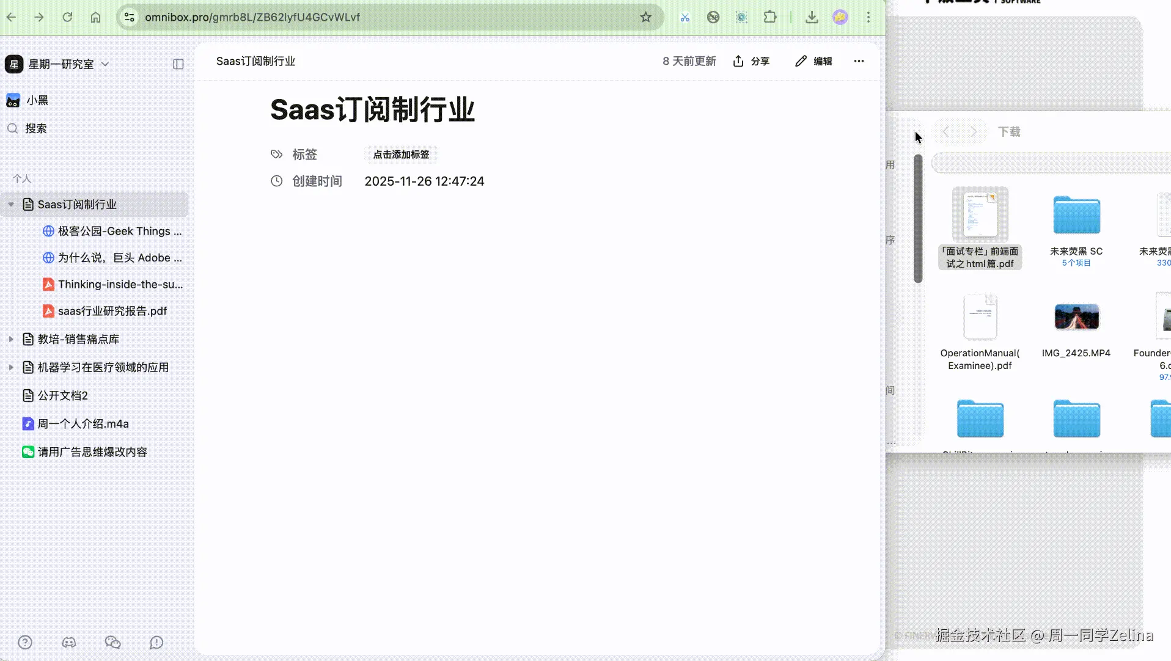Collapse the sidebar with the panel icon

(x=178, y=64)
